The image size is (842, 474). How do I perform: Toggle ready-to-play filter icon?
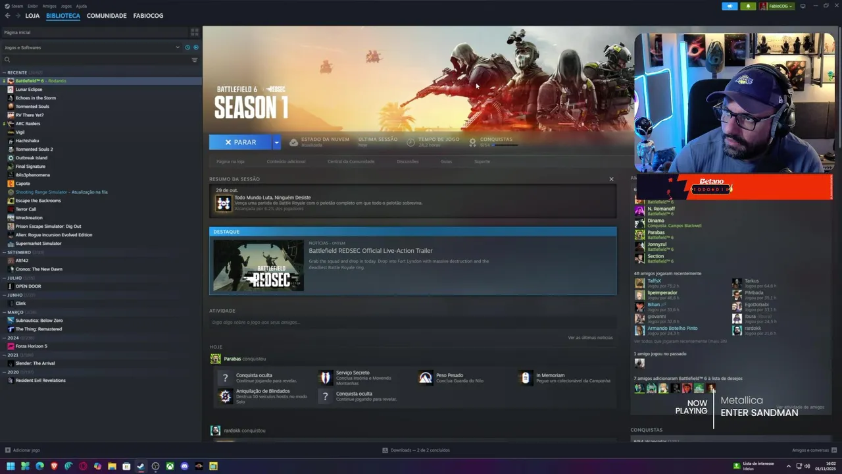click(x=195, y=47)
